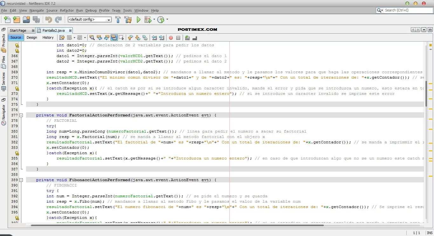Stop macro recording square icon

[x=178, y=37]
